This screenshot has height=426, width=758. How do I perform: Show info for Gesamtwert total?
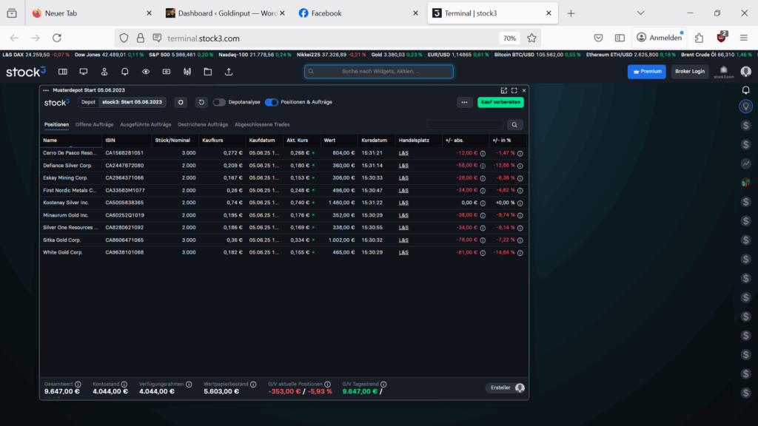point(78,385)
